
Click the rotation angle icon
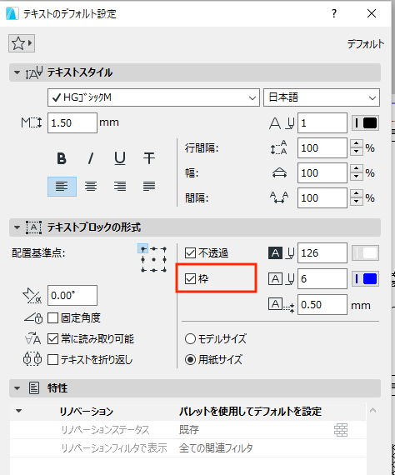pyautogui.click(x=32, y=296)
